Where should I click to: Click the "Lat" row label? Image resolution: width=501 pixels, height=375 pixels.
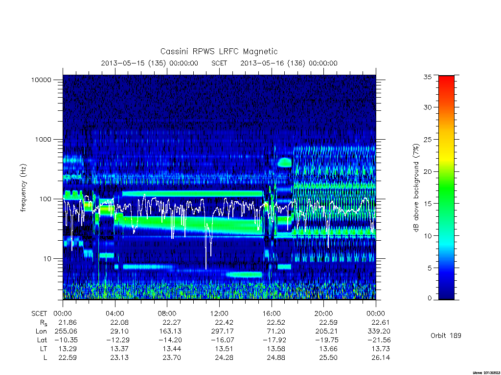coord(42,340)
